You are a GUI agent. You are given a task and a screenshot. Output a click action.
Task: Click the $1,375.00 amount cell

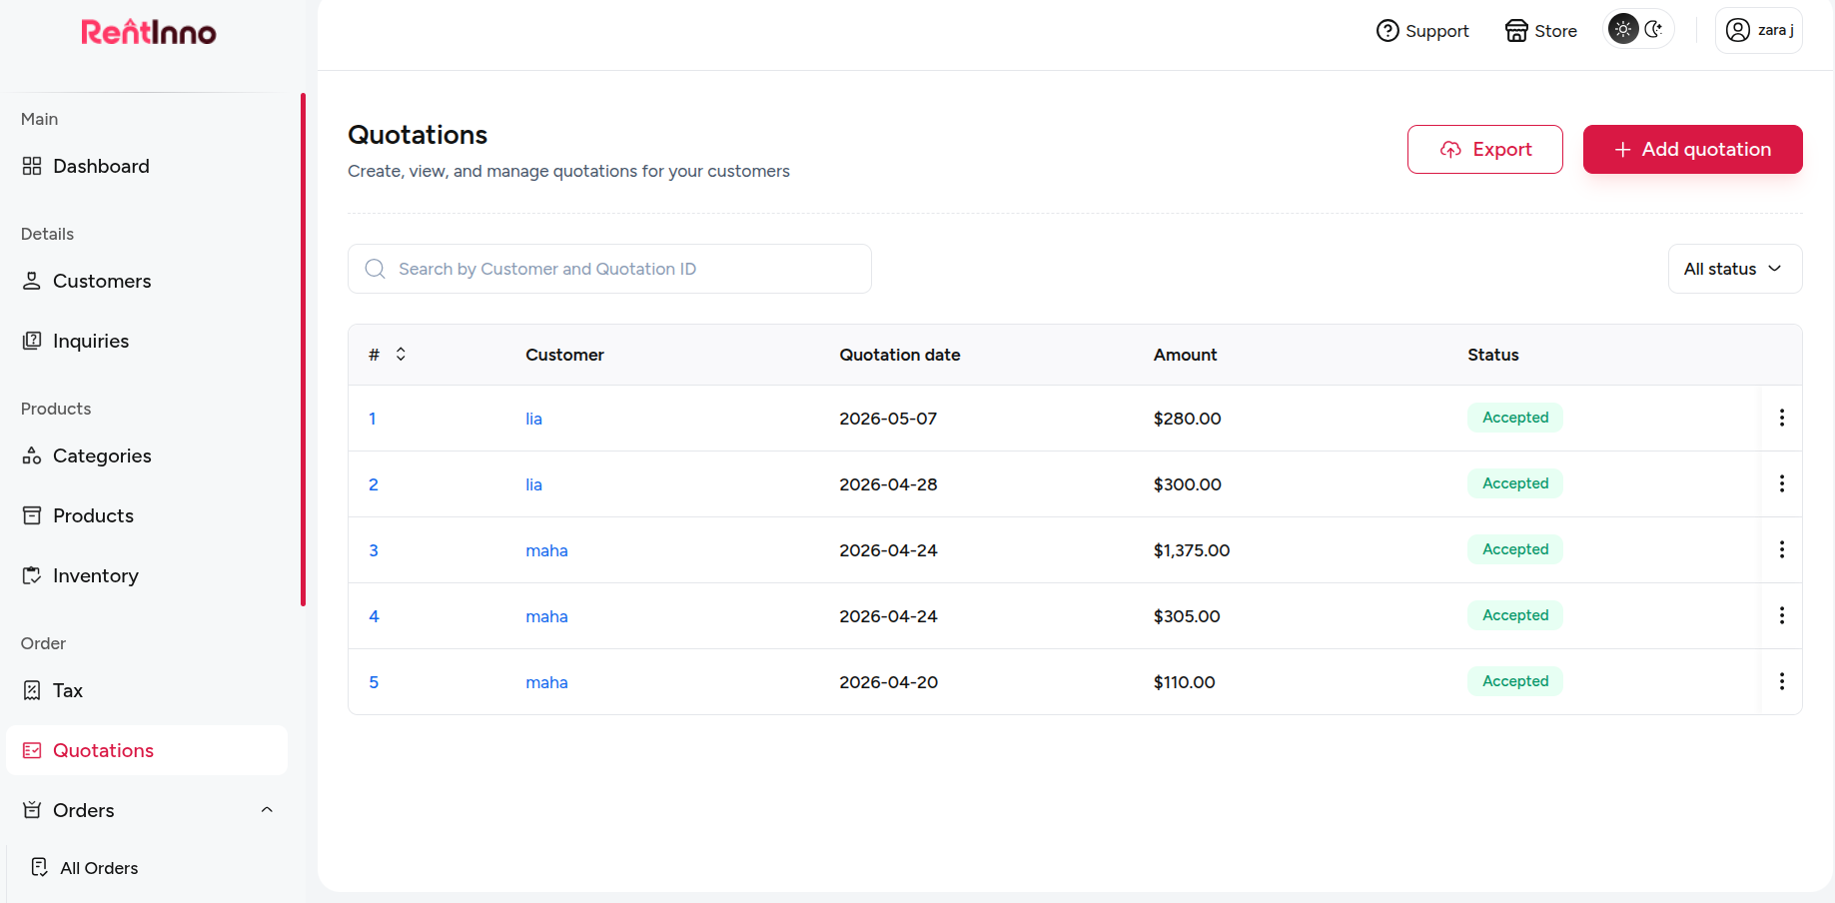1192,550
